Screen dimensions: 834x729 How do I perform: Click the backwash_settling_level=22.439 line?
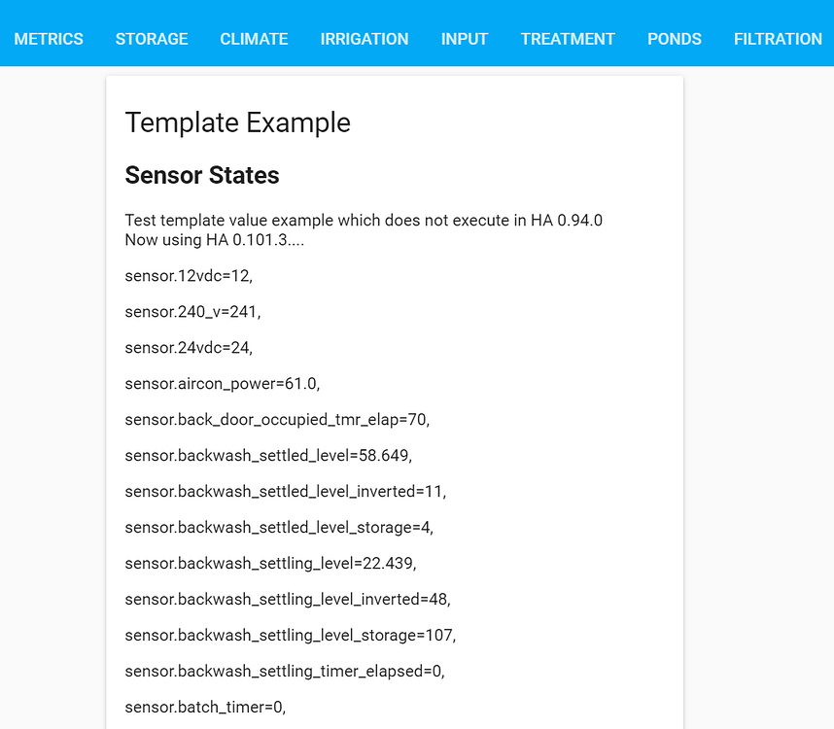271,563
